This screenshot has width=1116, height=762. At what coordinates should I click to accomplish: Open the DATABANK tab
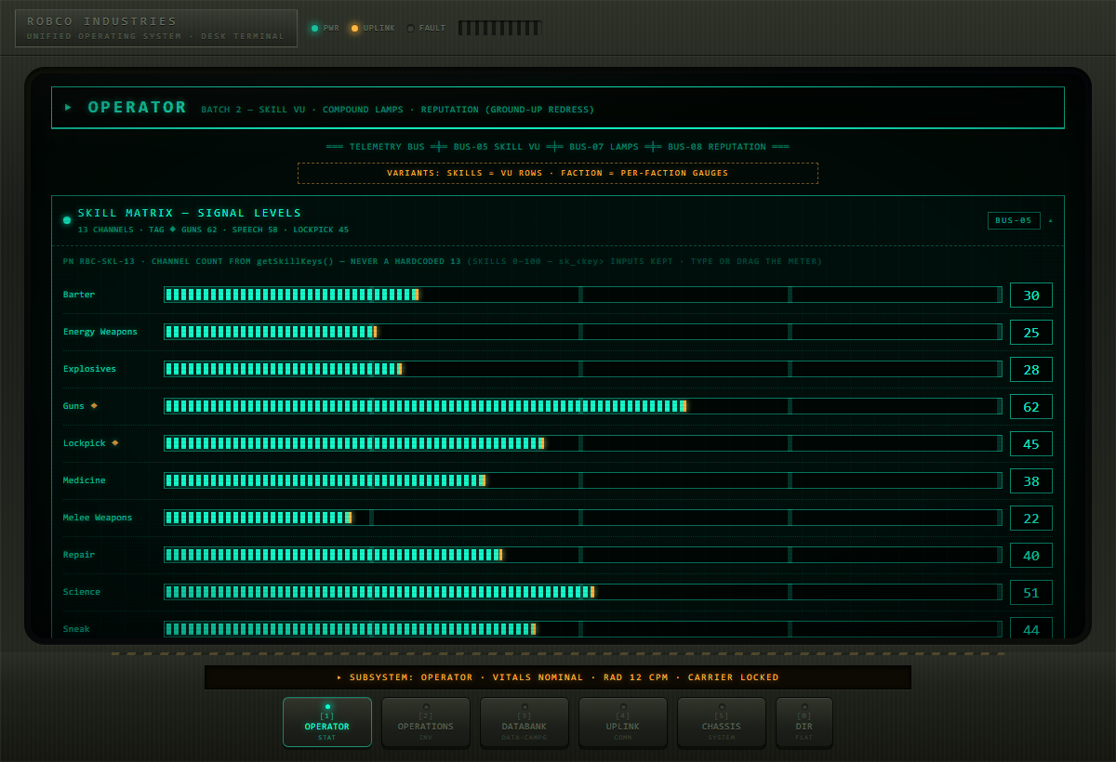point(525,722)
